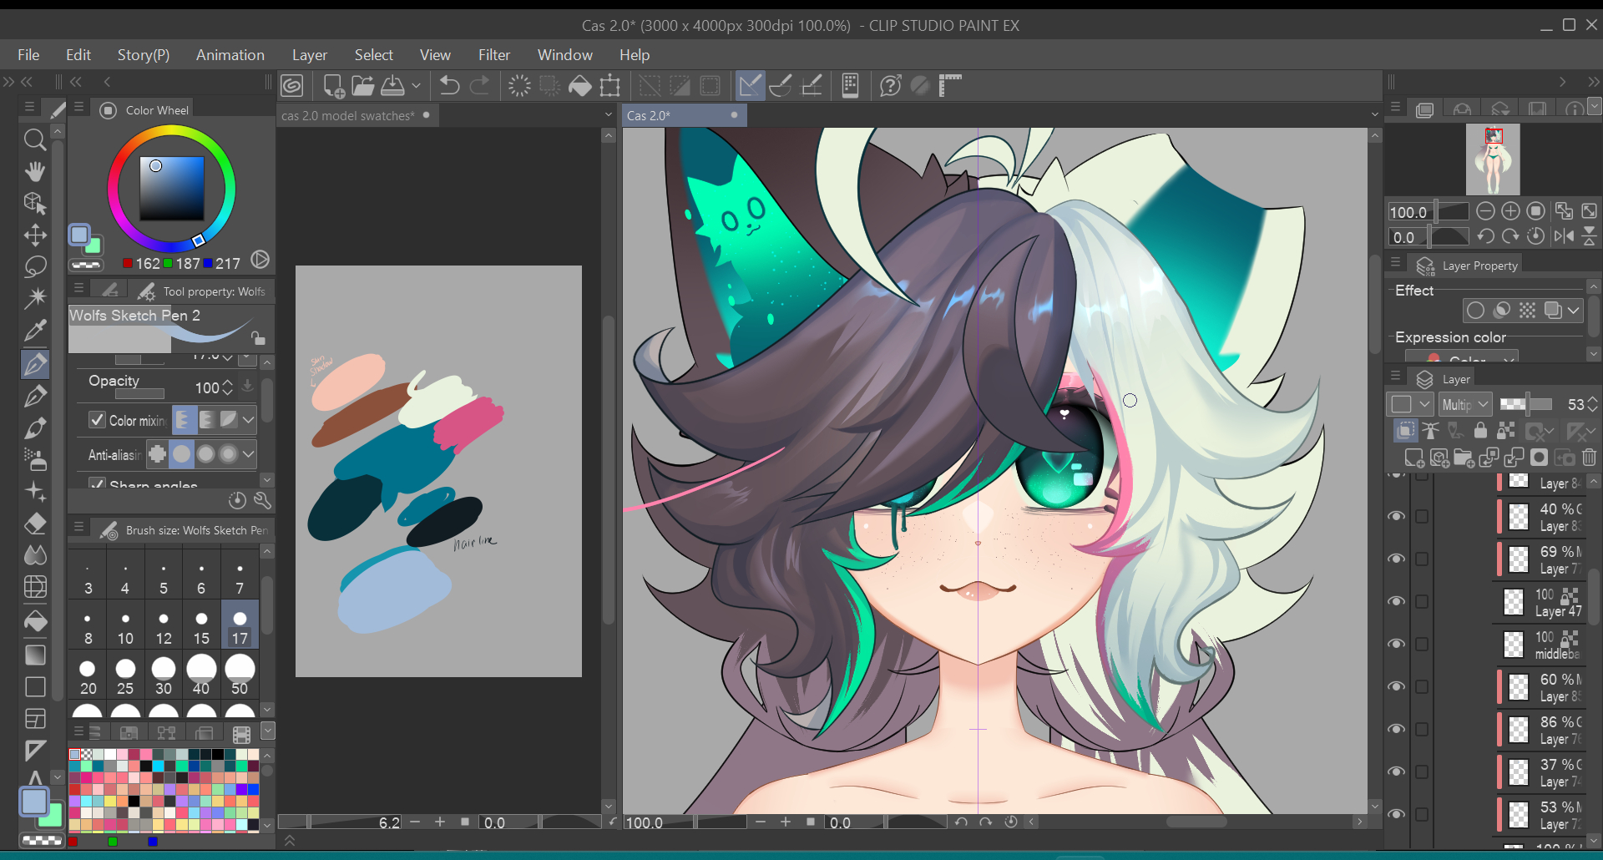Select the Hand move tool

(x=34, y=172)
